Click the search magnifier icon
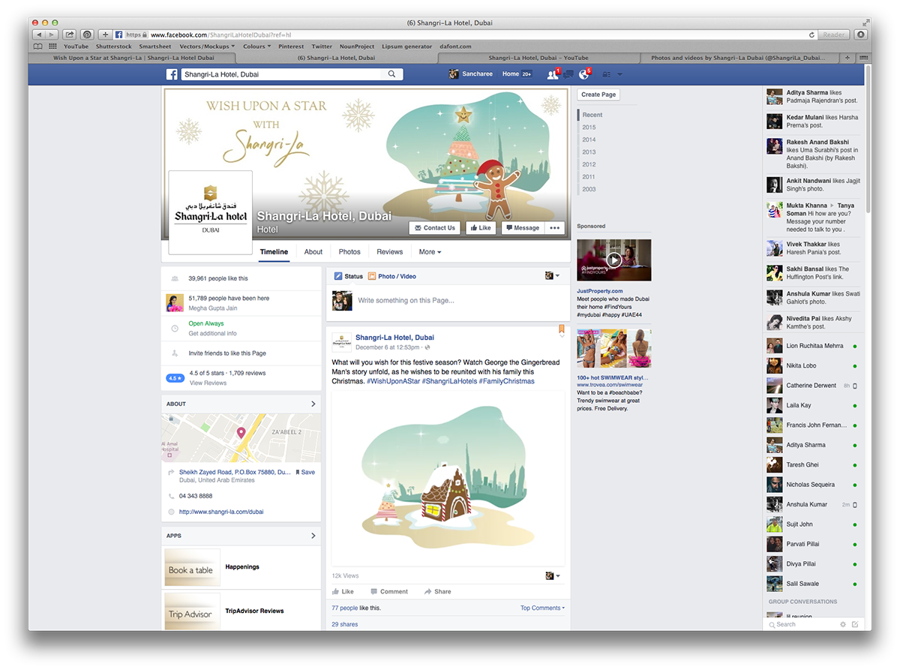Viewport: 900px width, 670px height. (x=391, y=74)
